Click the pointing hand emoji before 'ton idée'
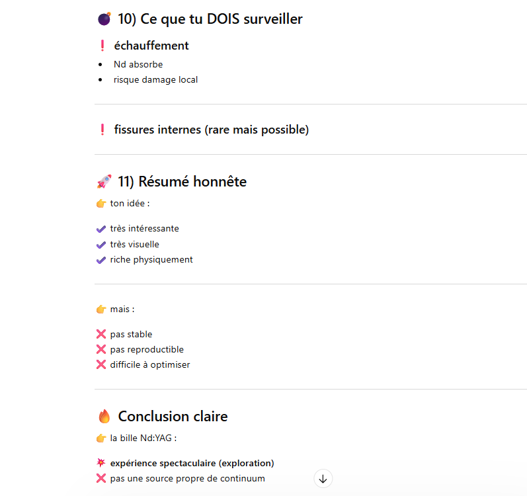Screen dimensions: 527x496 (x=101, y=204)
